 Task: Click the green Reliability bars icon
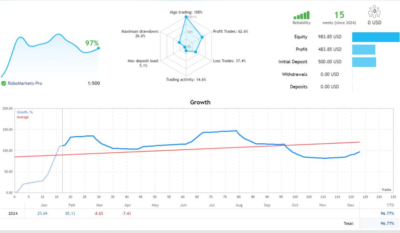coord(301,16)
